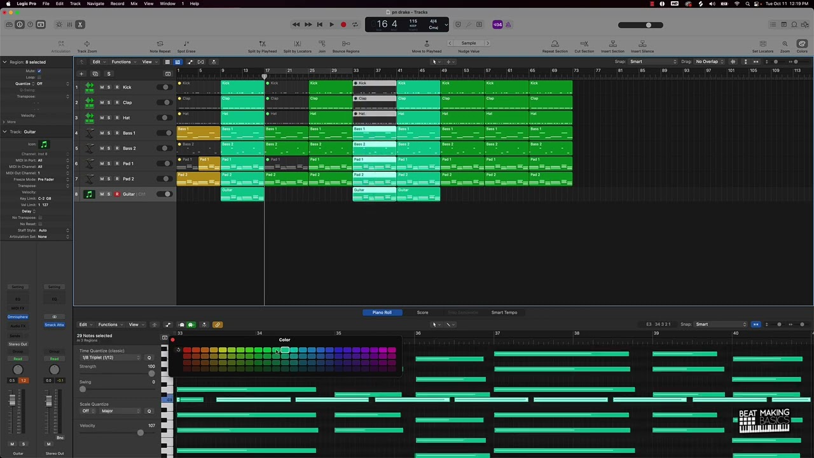Open Drag No Overlap dropdown
Image resolution: width=814 pixels, height=458 pixels.
click(x=710, y=62)
